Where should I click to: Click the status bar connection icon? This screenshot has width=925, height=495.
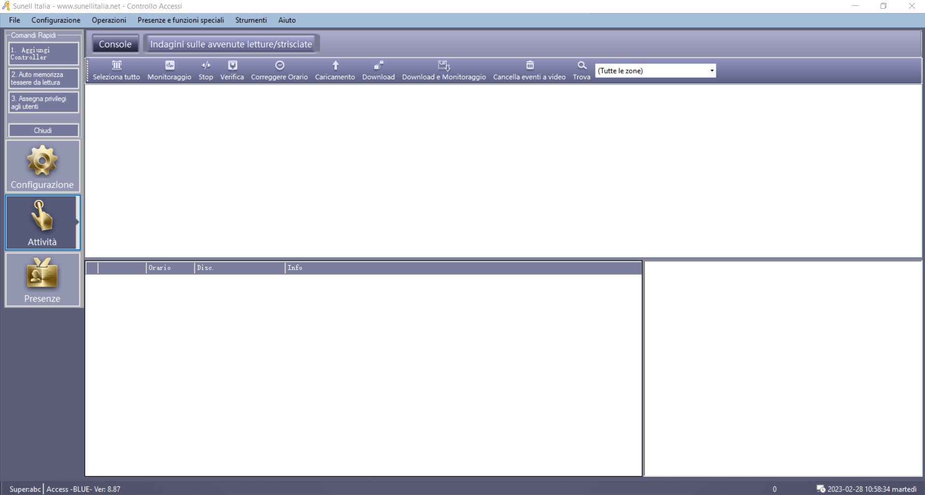click(821, 489)
